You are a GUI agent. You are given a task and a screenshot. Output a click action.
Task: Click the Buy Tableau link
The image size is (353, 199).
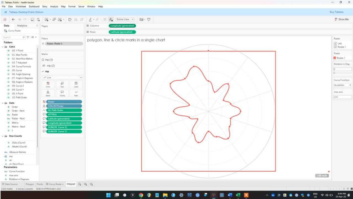point(336,12)
